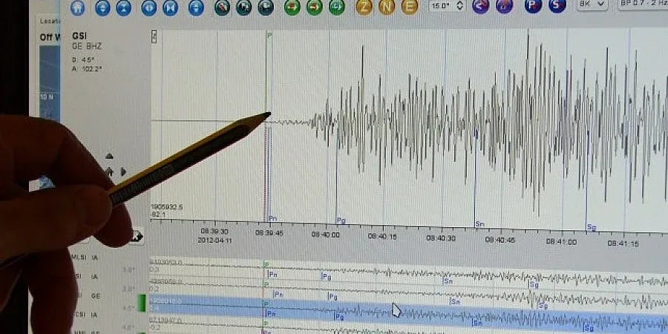The height and width of the screenshot is (334, 668).
Task: Click the first dark green toolbar icon
Action: (221, 7)
